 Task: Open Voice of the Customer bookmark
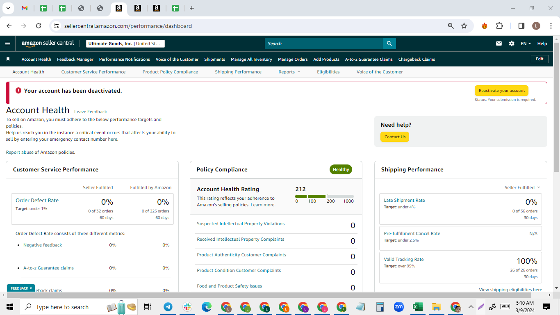pyautogui.click(x=177, y=59)
